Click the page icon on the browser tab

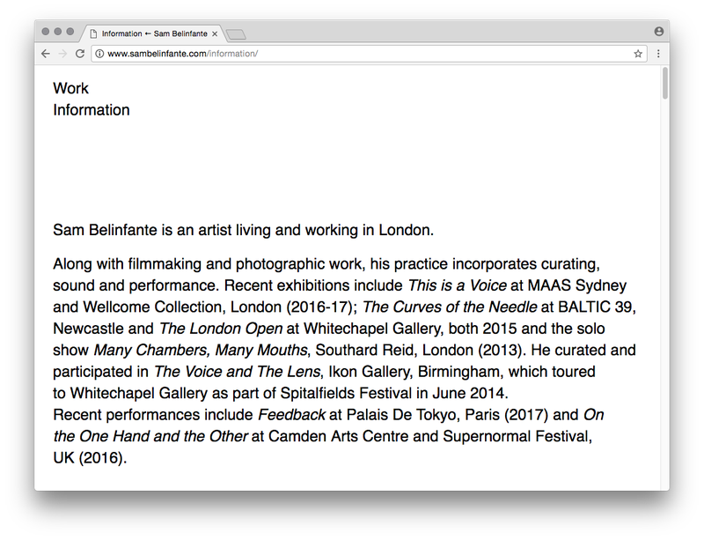(93, 33)
